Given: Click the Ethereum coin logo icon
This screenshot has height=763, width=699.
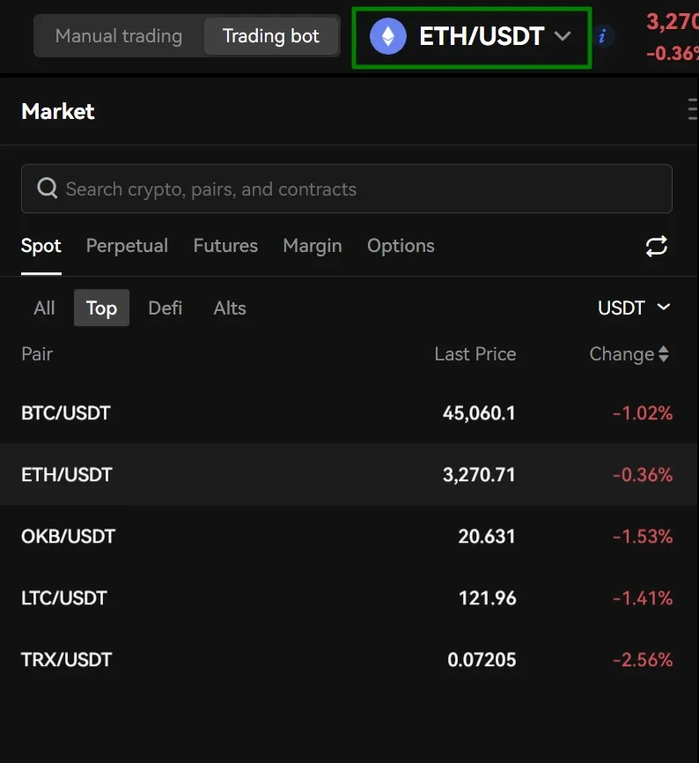Looking at the screenshot, I should tap(387, 36).
